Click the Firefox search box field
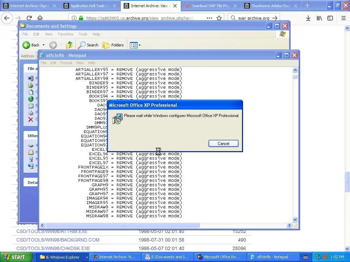350x262 pixels. pos(254,18)
